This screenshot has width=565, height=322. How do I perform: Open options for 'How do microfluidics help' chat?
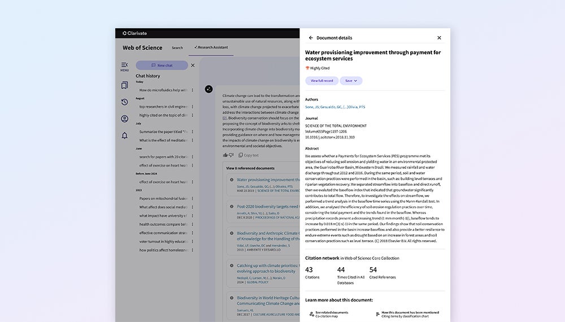[x=192, y=90]
